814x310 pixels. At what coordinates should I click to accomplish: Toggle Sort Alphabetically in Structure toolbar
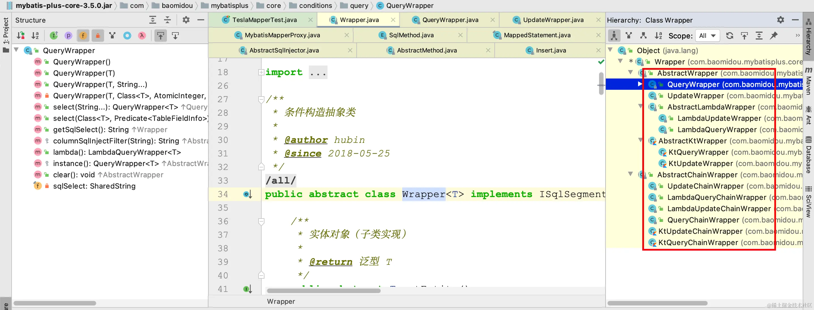point(35,36)
